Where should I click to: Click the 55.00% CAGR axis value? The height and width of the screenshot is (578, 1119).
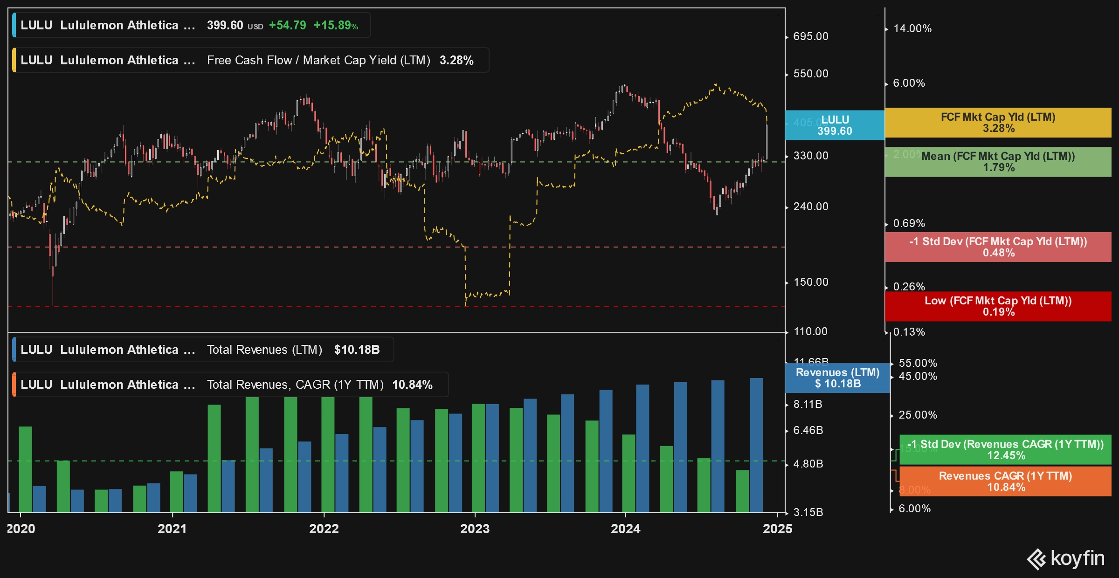pos(918,363)
